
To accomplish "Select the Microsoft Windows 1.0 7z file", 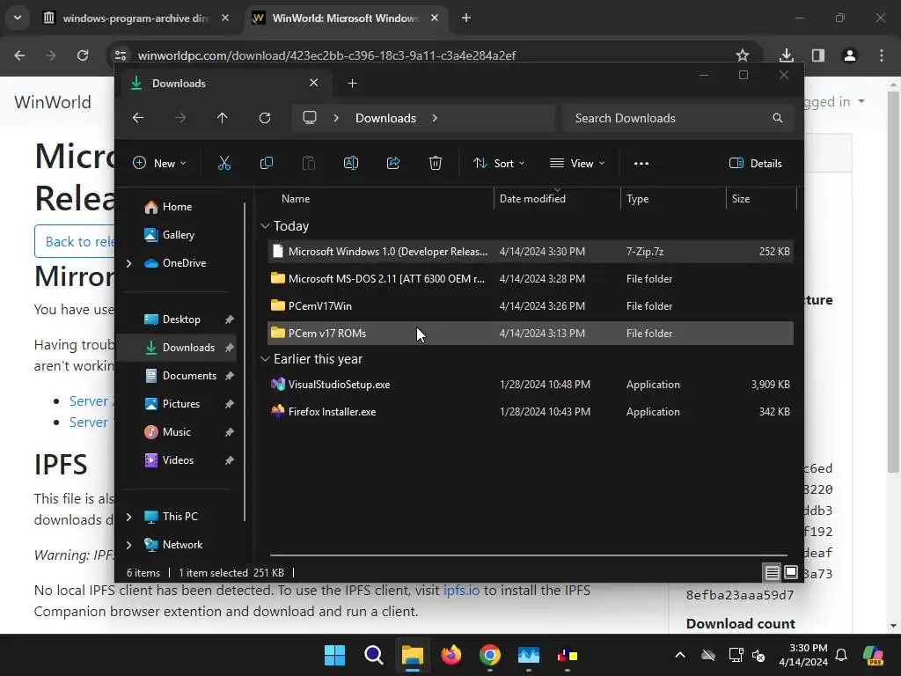I will click(531, 252).
